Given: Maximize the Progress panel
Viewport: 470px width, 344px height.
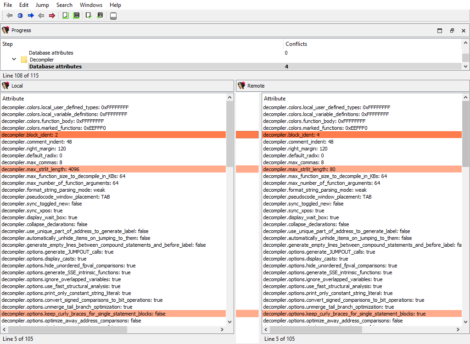Looking at the screenshot, I should (440, 31).
